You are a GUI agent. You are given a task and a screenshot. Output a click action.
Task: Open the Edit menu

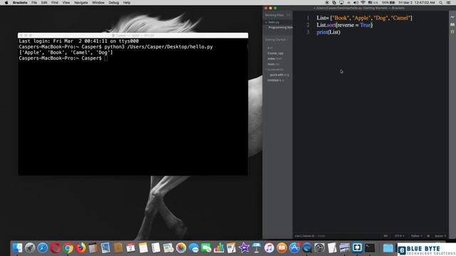[x=44, y=3]
